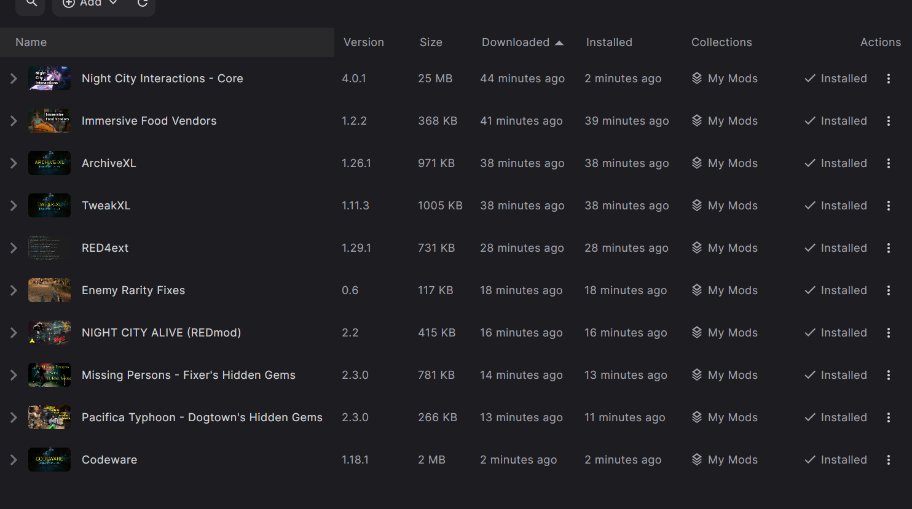Select Missing Persons - Fixer's Hidden Gems name
This screenshot has width=912, height=509.
point(189,375)
